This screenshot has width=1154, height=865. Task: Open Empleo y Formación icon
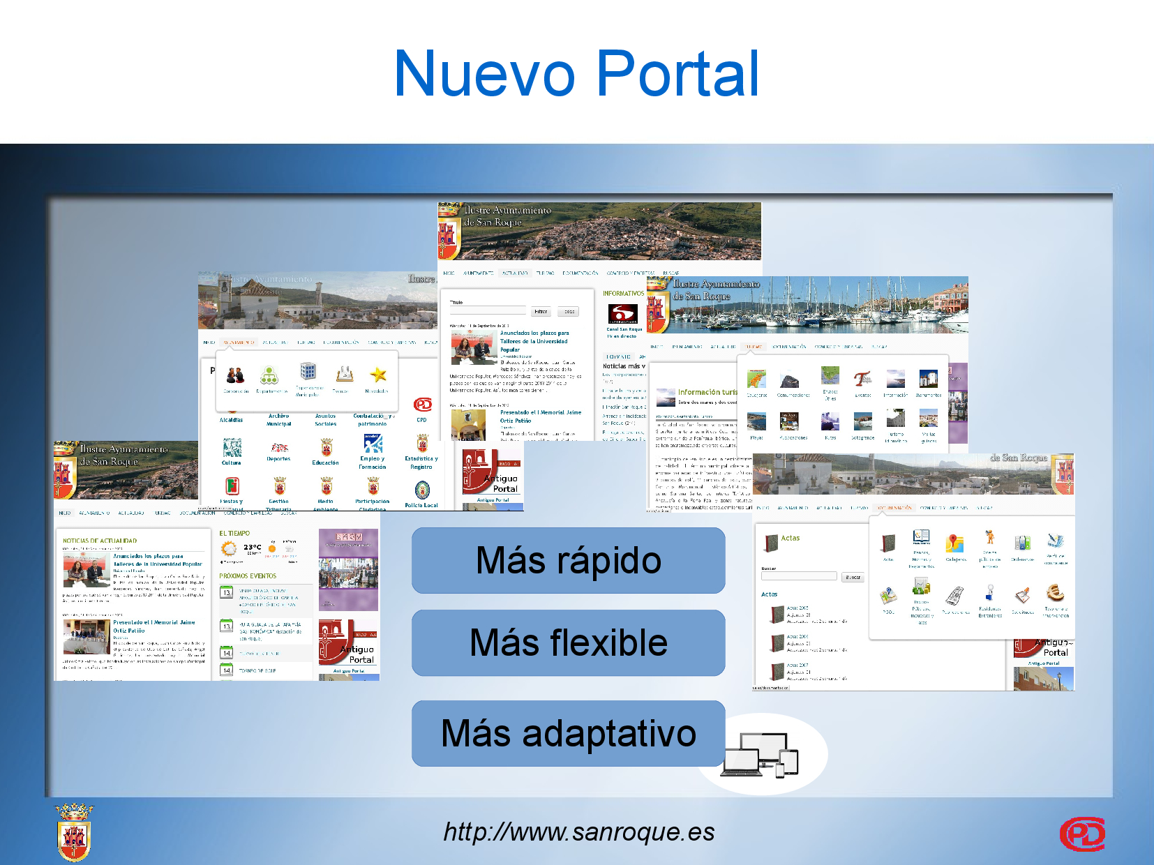373,444
